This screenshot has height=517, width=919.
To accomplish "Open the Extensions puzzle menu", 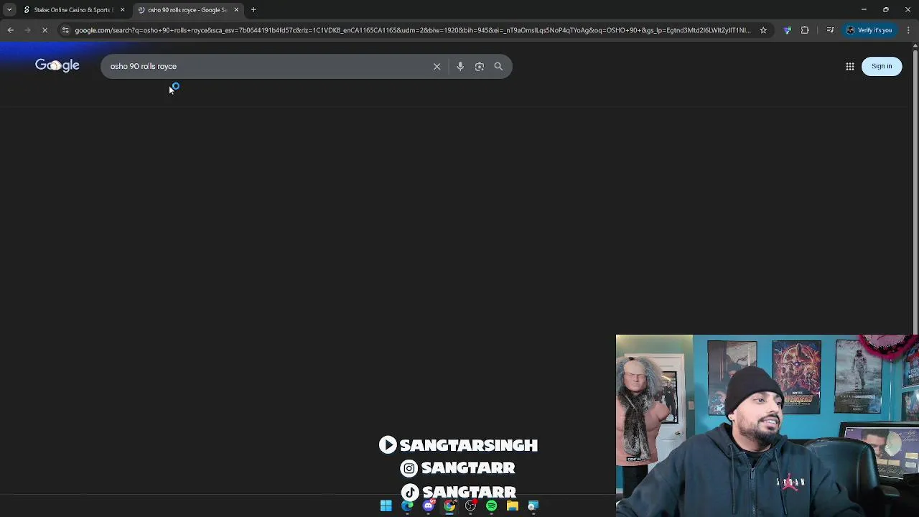I will coord(805,30).
